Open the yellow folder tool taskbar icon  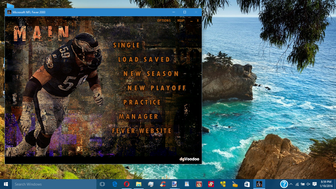tap(235, 184)
